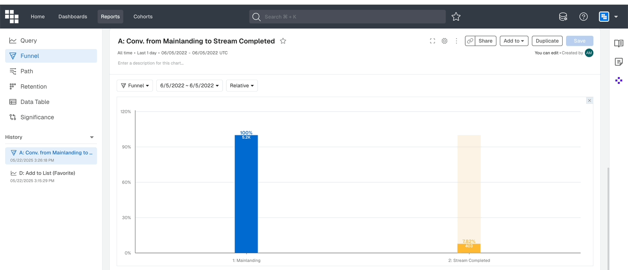
Task: Click the Duplicate button
Action: pyautogui.click(x=547, y=41)
